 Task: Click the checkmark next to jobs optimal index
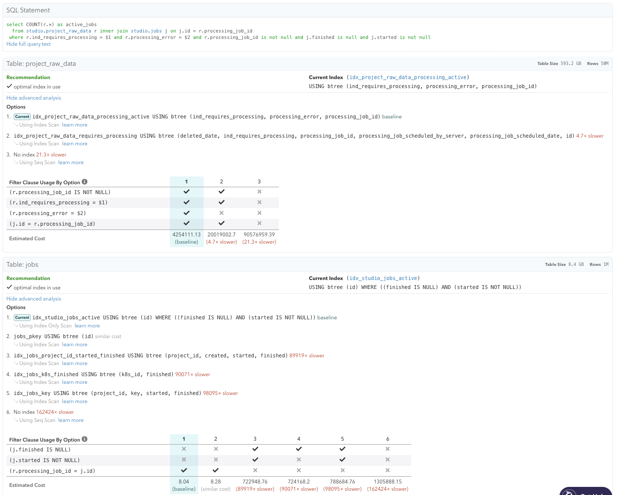pyautogui.click(x=9, y=287)
